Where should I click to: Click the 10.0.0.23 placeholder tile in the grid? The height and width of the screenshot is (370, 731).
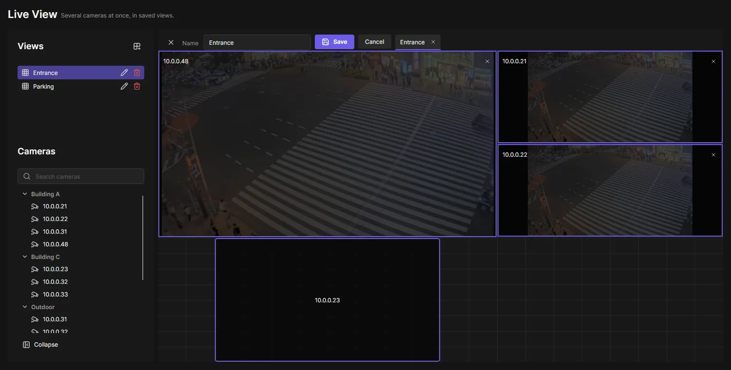pyautogui.click(x=327, y=300)
